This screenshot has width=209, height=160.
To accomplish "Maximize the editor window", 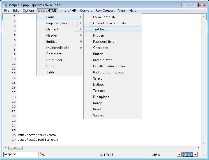I will [194, 5].
